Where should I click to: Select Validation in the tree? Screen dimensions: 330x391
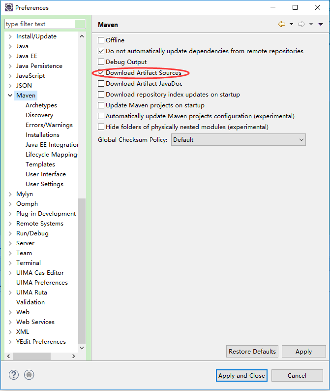[30, 302]
